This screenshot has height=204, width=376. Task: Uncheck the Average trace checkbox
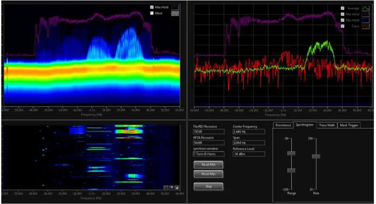343,8
